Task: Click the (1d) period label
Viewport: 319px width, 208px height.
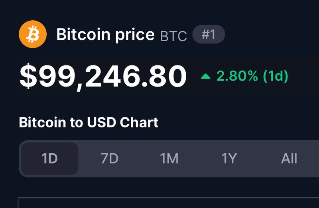Action: click(276, 76)
